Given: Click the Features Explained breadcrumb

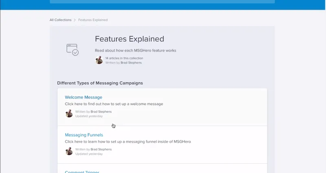Looking at the screenshot, I should tap(93, 20).
